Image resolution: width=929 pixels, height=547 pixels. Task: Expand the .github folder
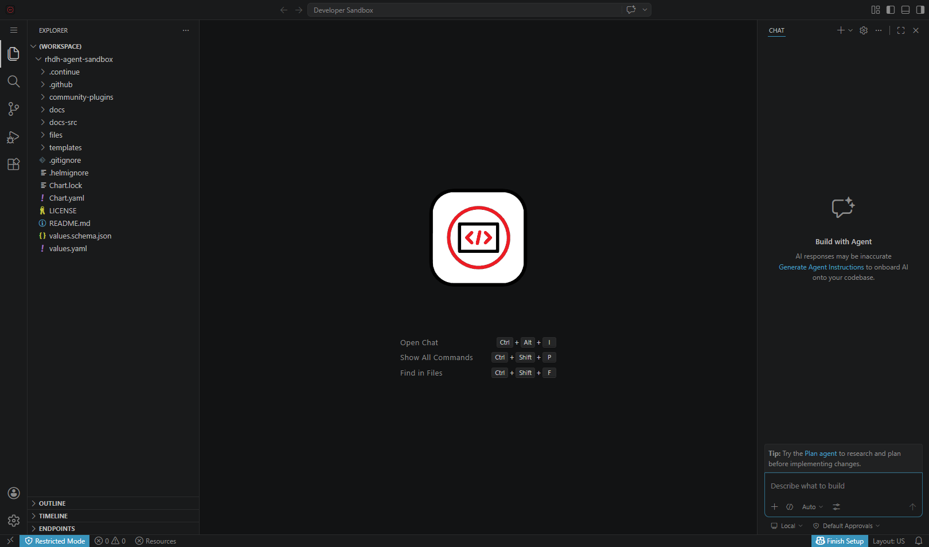[x=114, y=84]
